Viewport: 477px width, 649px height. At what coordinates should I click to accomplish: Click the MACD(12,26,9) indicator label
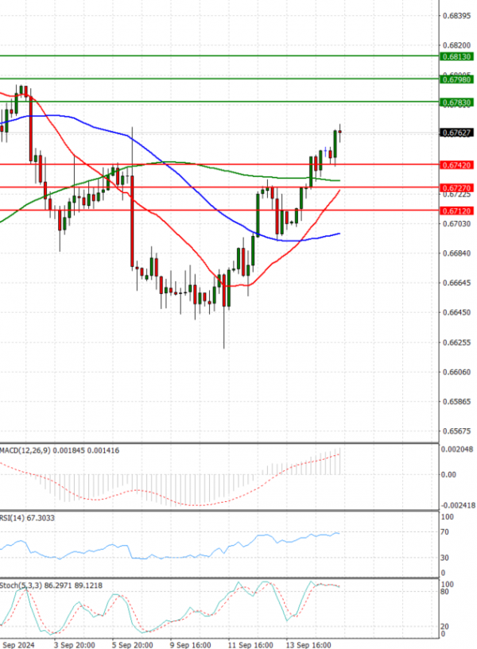(x=60, y=450)
